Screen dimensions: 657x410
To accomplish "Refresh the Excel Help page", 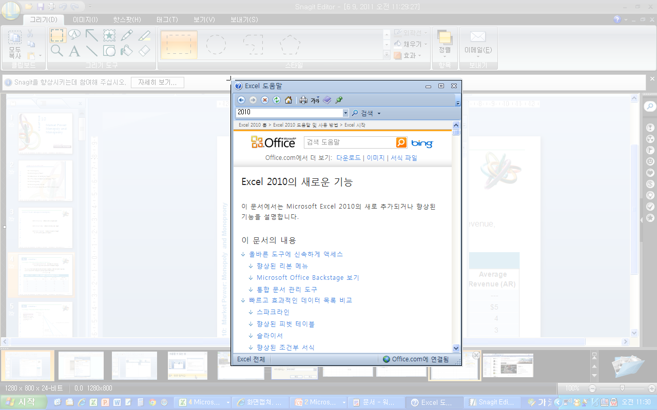I will pos(277,100).
